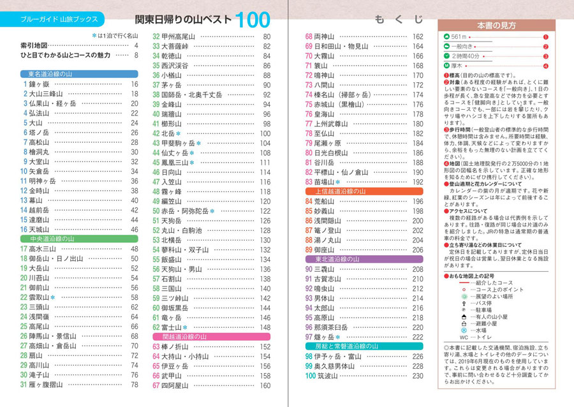
Task: Click the viewpoint symbol next to 展望のよい場所
Action: pos(464,297)
